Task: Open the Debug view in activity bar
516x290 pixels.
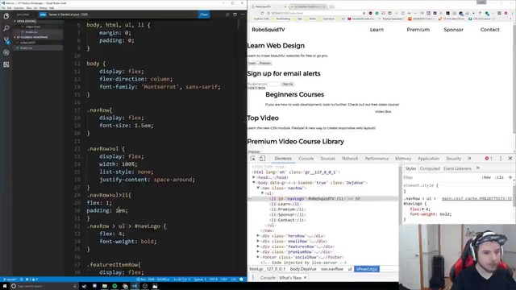Action: [6, 52]
